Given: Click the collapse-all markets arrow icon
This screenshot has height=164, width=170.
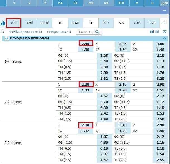Looking at the screenshot, I should [x=164, y=32].
